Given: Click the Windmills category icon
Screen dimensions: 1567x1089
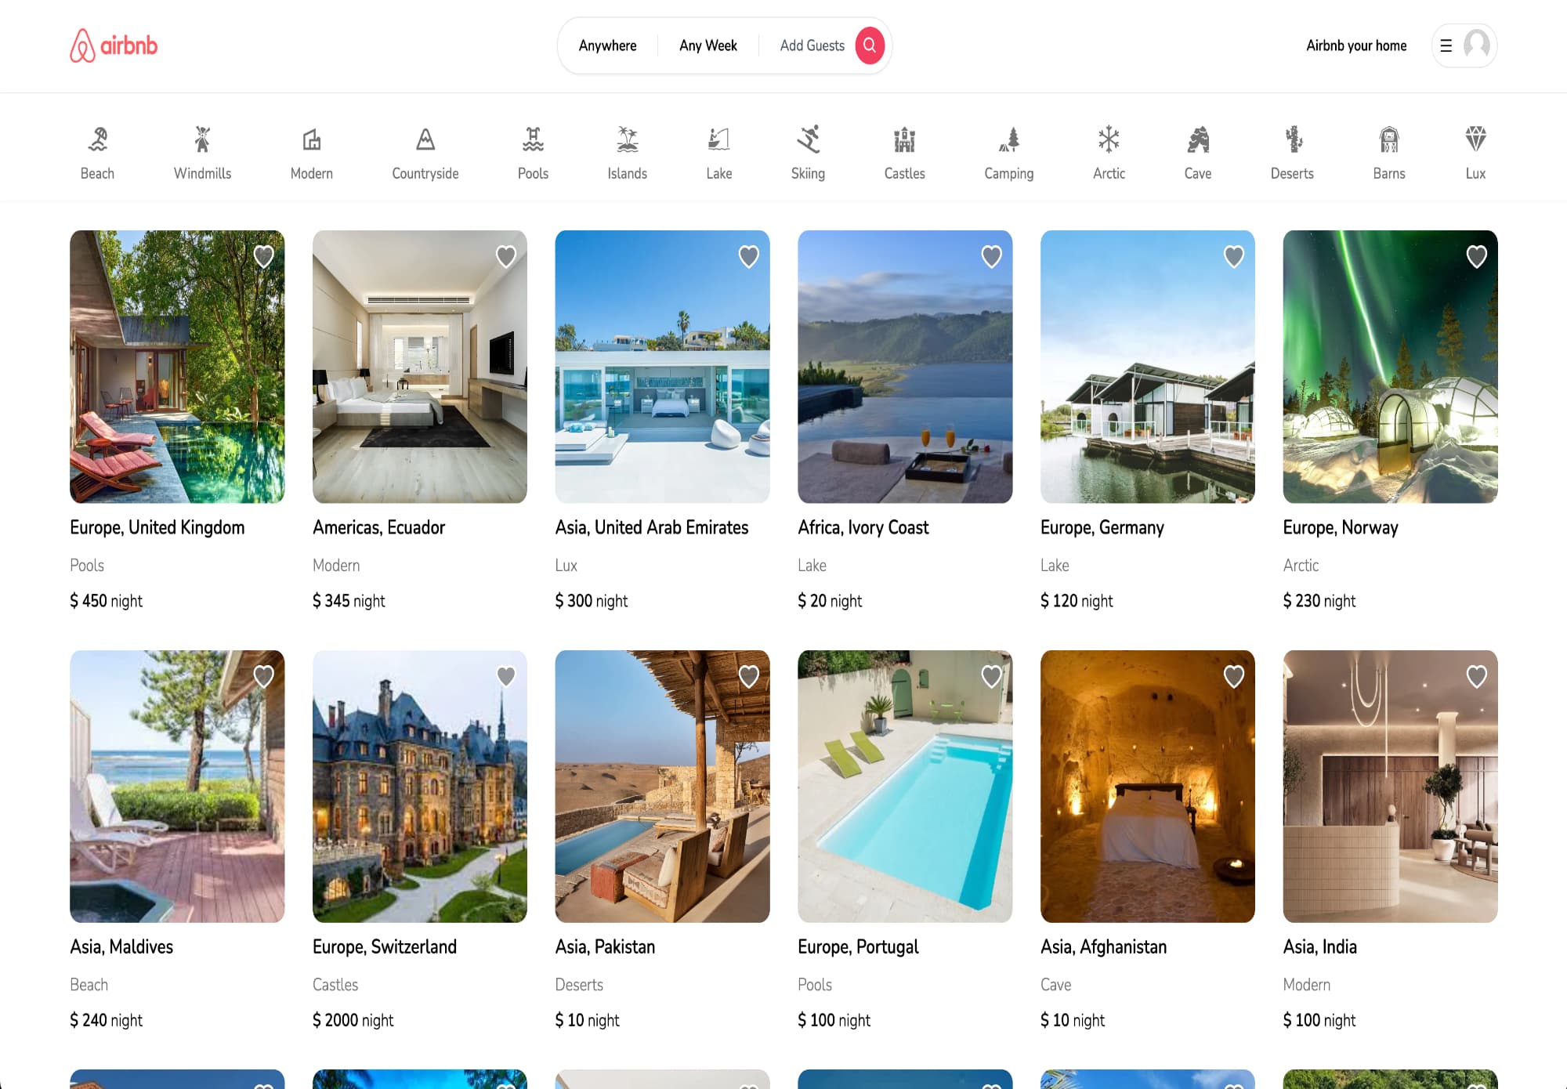Looking at the screenshot, I should [202, 139].
